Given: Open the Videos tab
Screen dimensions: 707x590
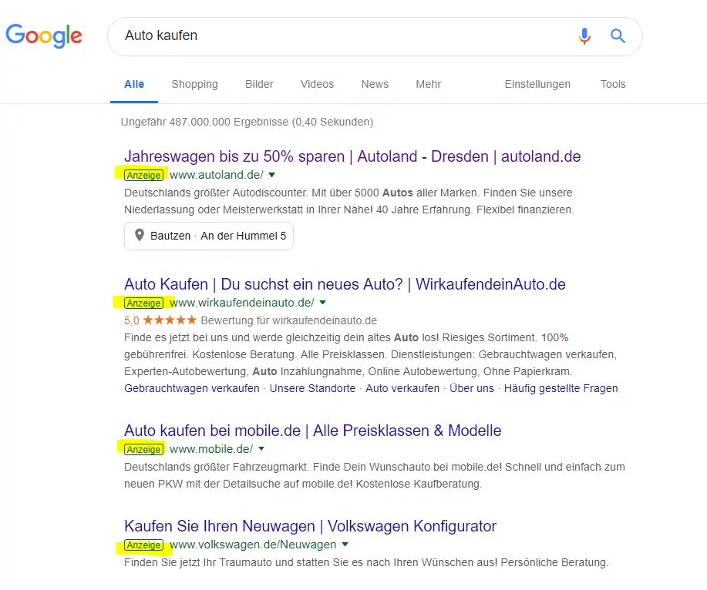Looking at the screenshot, I should [x=317, y=84].
